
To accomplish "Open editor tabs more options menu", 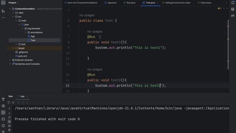I will tap(226, 3).
